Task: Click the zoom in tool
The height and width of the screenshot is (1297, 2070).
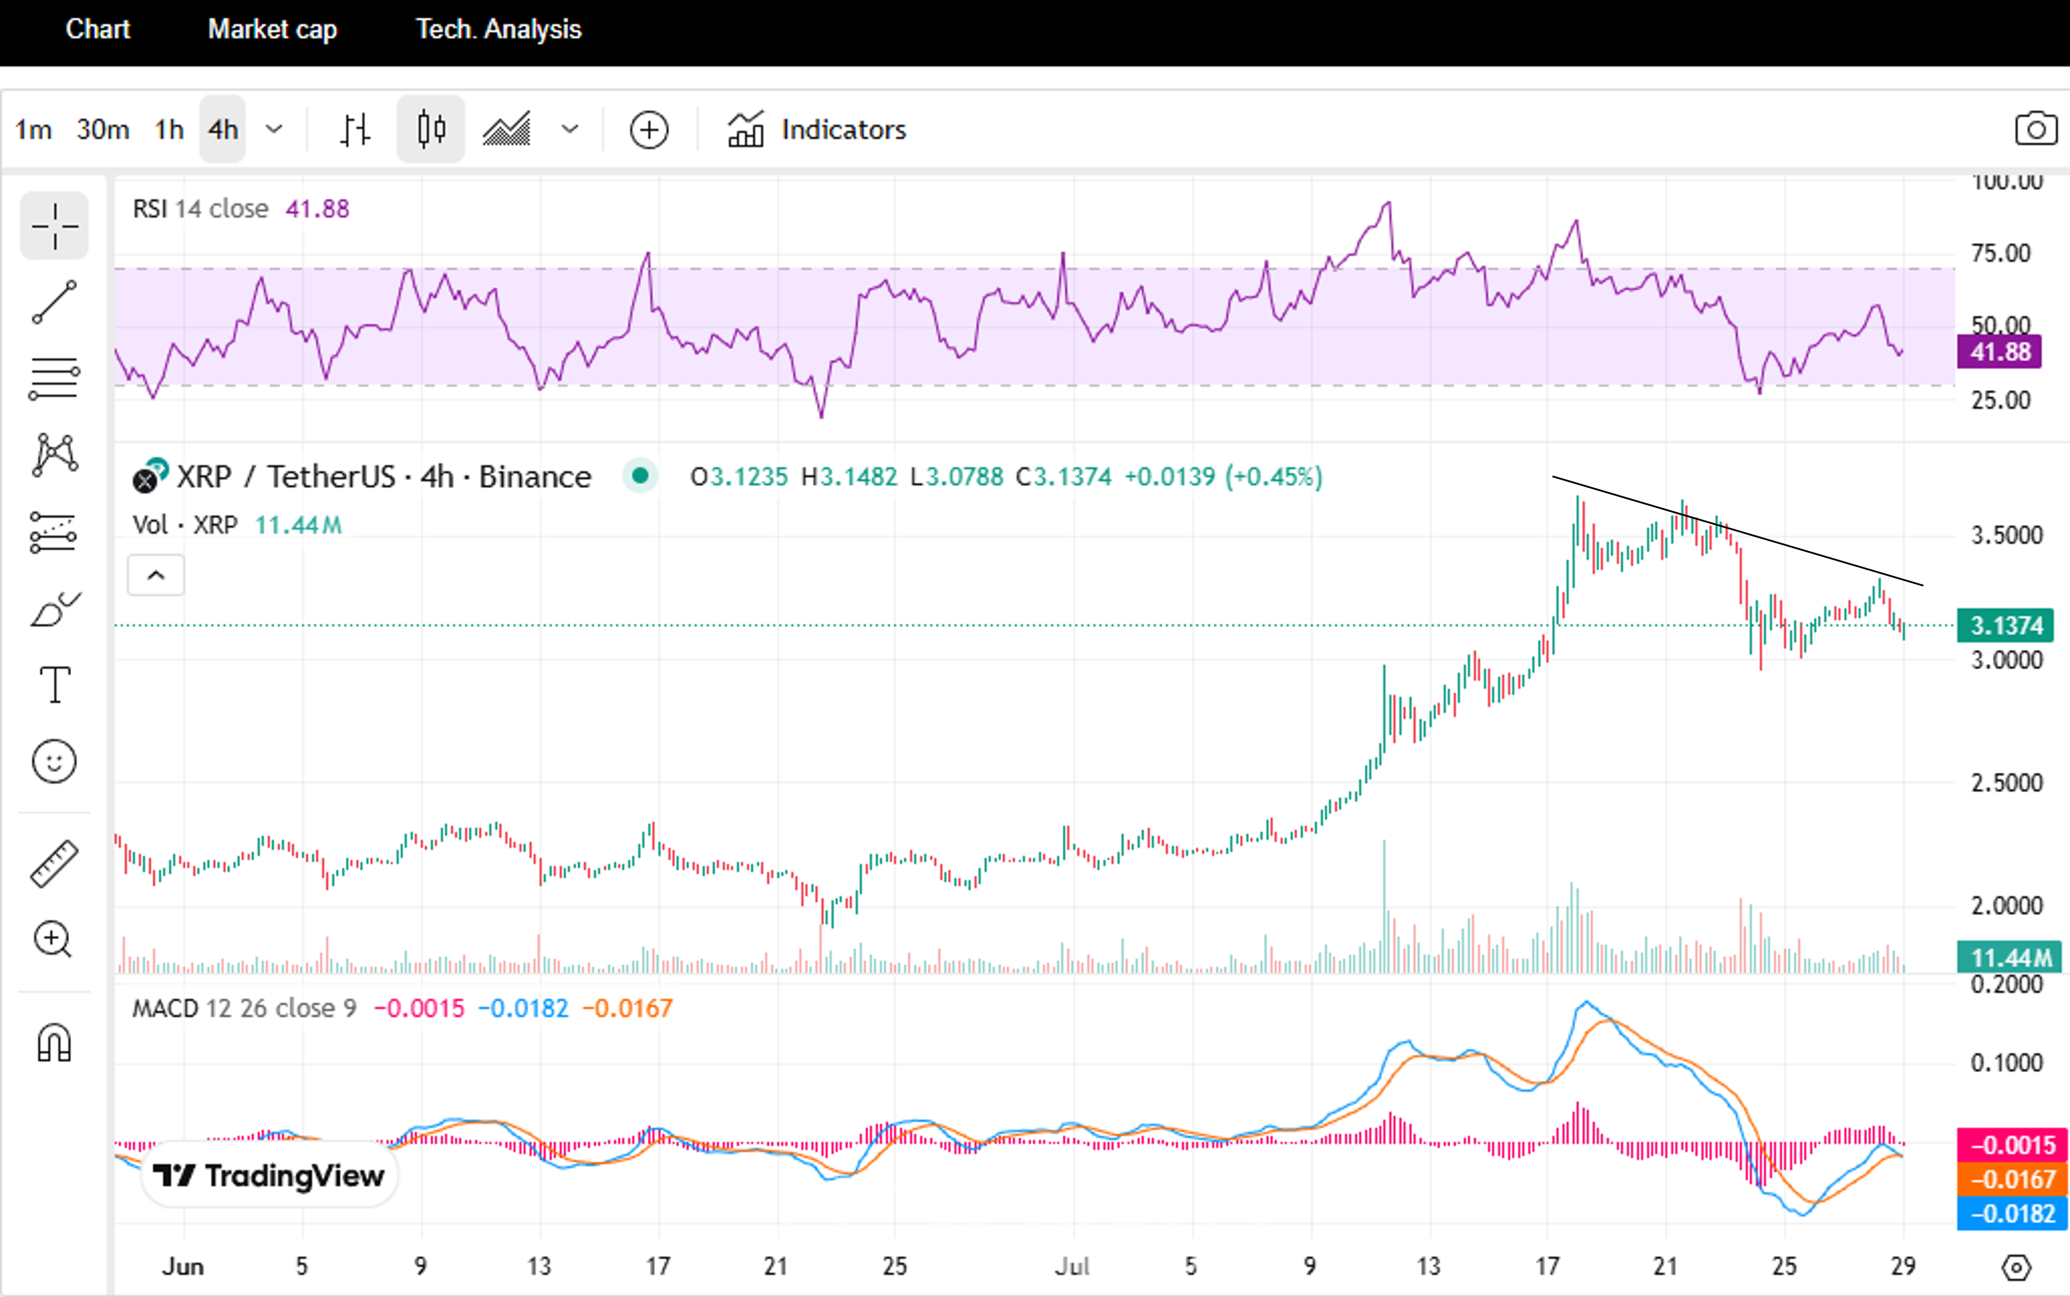Action: 54,939
